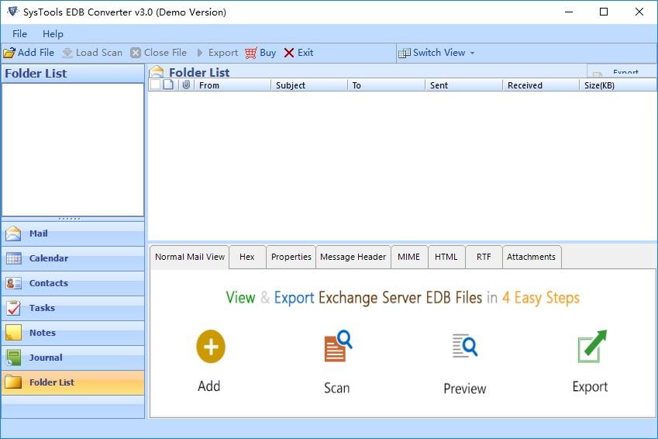Switch to the Attachments tab
The height and width of the screenshot is (439, 658).
click(x=531, y=257)
